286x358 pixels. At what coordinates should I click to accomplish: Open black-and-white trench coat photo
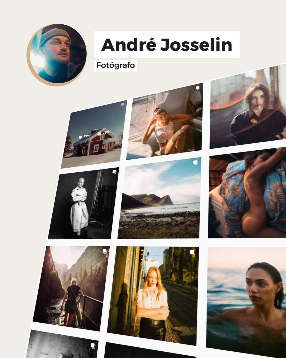pyautogui.click(x=83, y=203)
